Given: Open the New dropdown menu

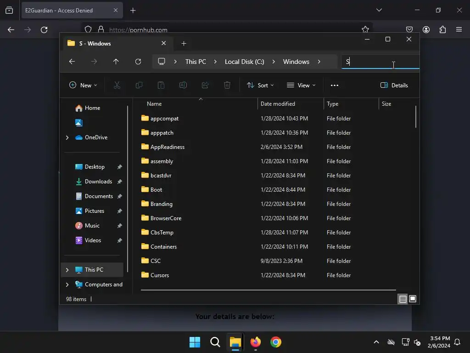Looking at the screenshot, I should [x=83, y=85].
